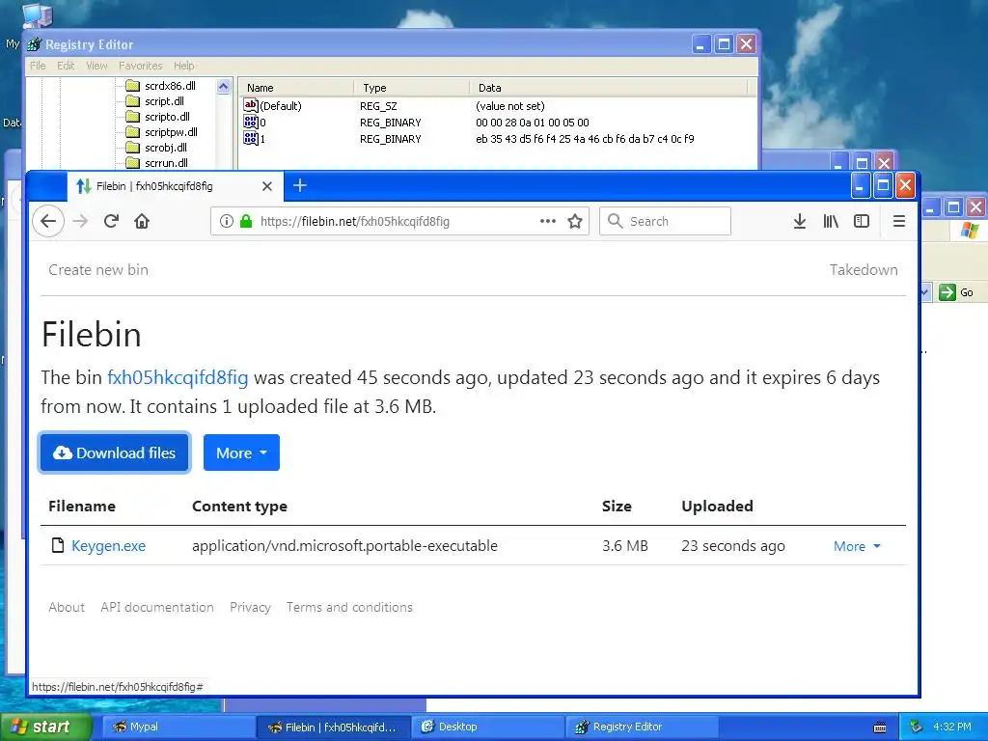Select scriptpw.dll key in Registry tree
The height and width of the screenshot is (741, 988).
coord(172,131)
